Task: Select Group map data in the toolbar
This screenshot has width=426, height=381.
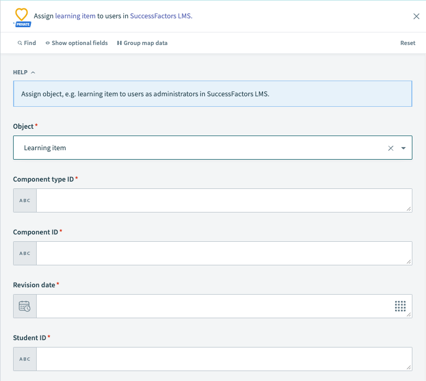Action: (x=142, y=43)
